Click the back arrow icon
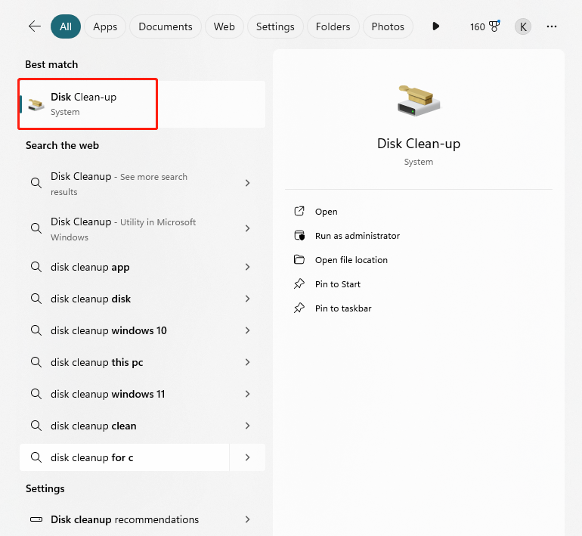The width and height of the screenshot is (582, 536). pyautogui.click(x=35, y=26)
